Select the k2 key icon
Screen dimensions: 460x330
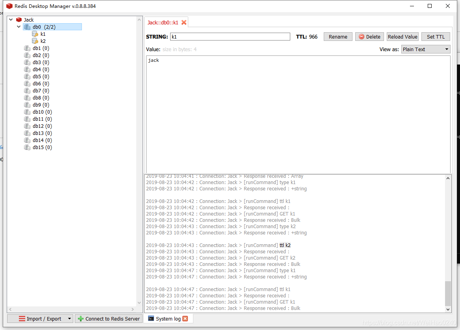(x=35, y=41)
